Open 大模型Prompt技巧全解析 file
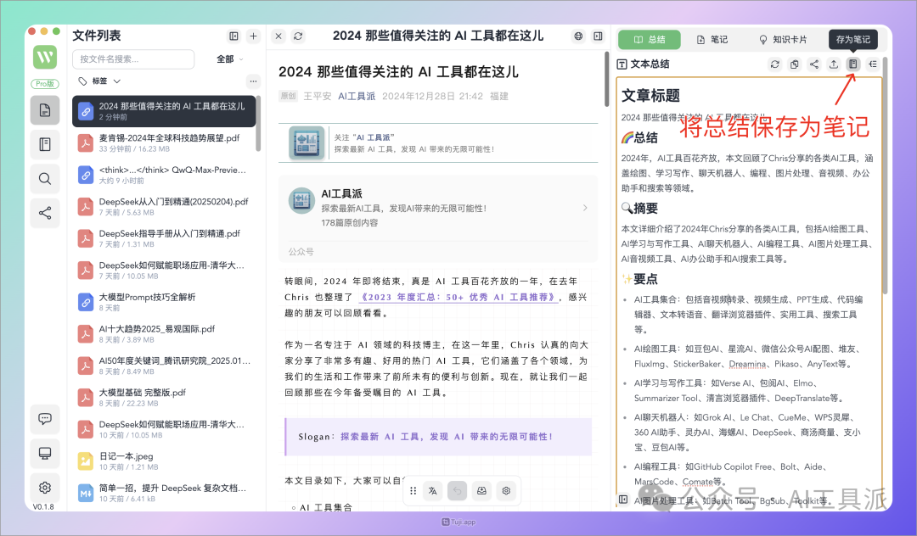This screenshot has height=536, width=917. point(164,302)
